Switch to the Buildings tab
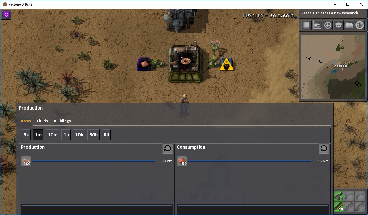368x215 pixels. point(62,121)
